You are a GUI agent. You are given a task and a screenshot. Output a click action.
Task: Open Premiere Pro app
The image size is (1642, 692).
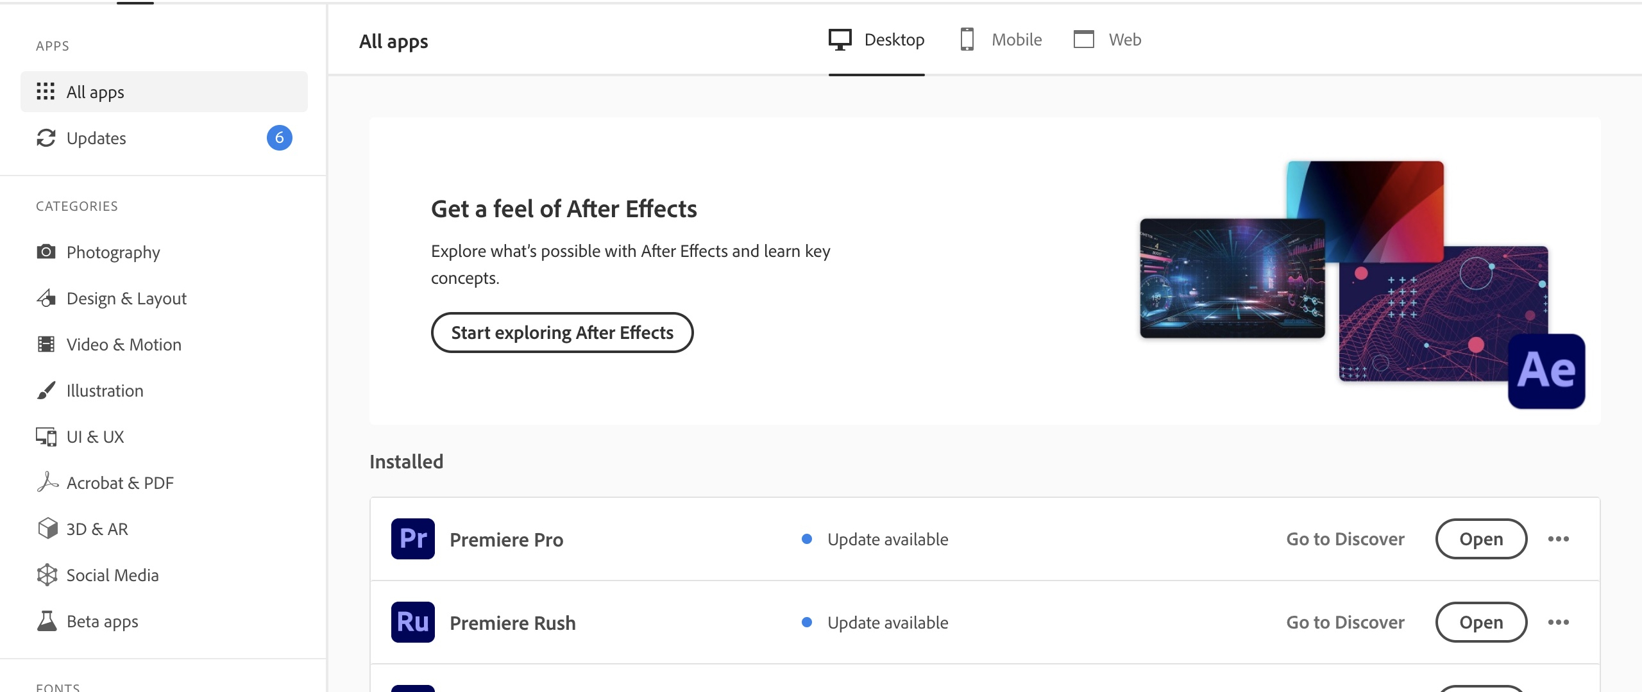pos(1482,538)
